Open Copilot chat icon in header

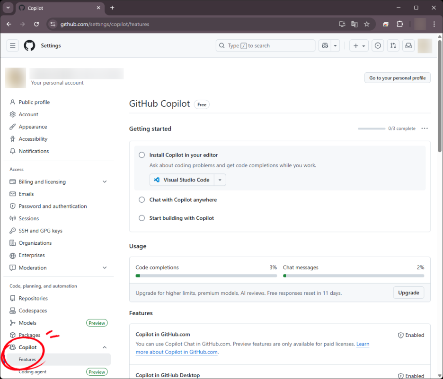point(325,45)
